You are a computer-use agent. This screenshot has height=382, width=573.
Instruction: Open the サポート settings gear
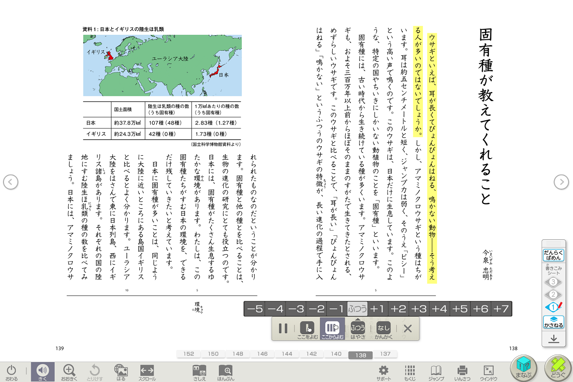click(383, 372)
